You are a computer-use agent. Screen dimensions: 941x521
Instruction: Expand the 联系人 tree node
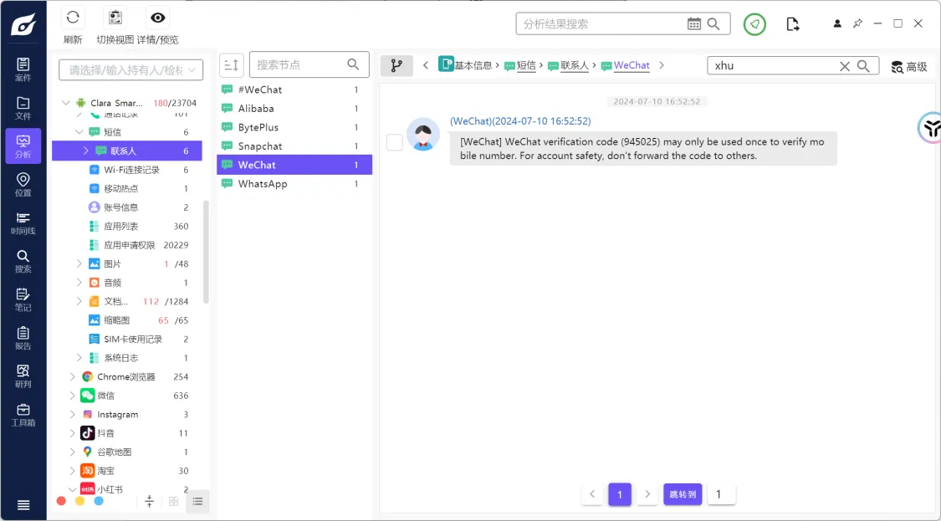coord(86,151)
